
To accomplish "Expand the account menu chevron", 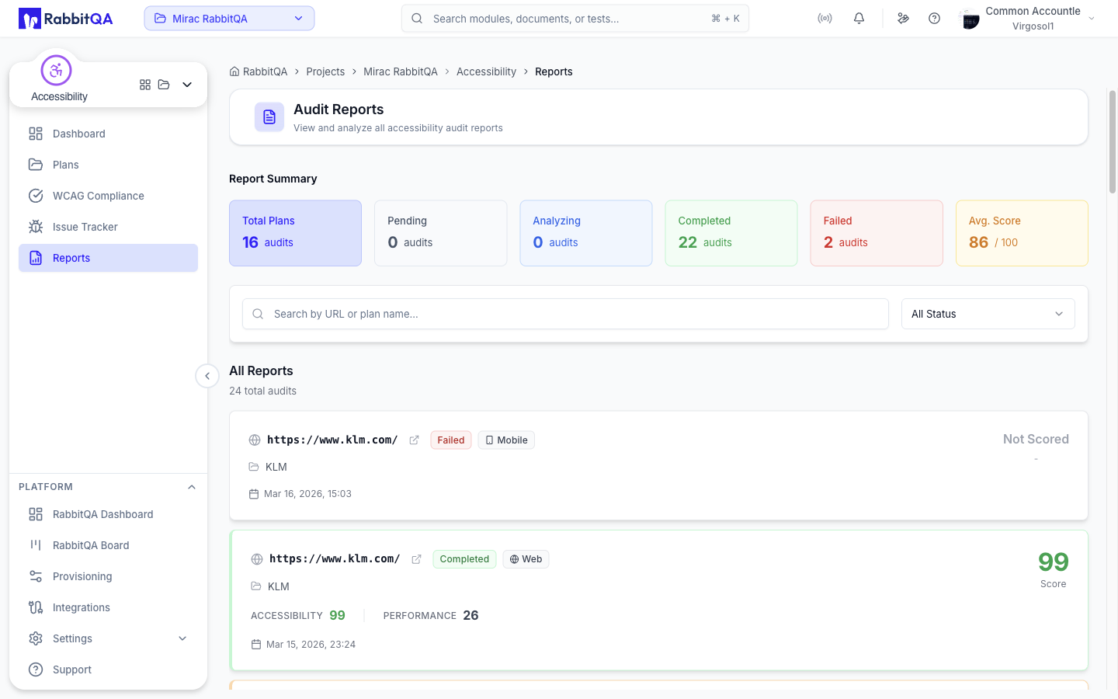I will coord(1092,19).
